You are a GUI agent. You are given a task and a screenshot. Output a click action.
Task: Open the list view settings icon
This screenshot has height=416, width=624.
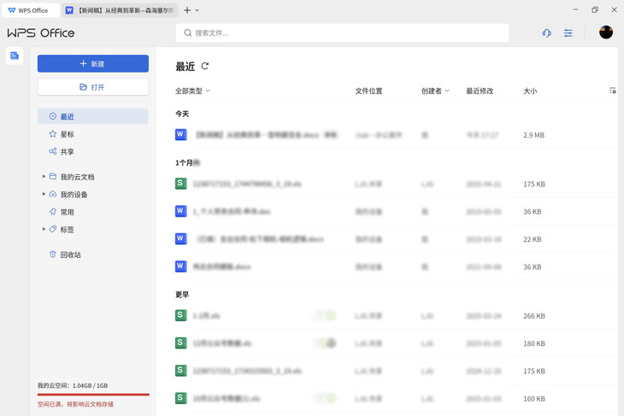click(x=612, y=91)
